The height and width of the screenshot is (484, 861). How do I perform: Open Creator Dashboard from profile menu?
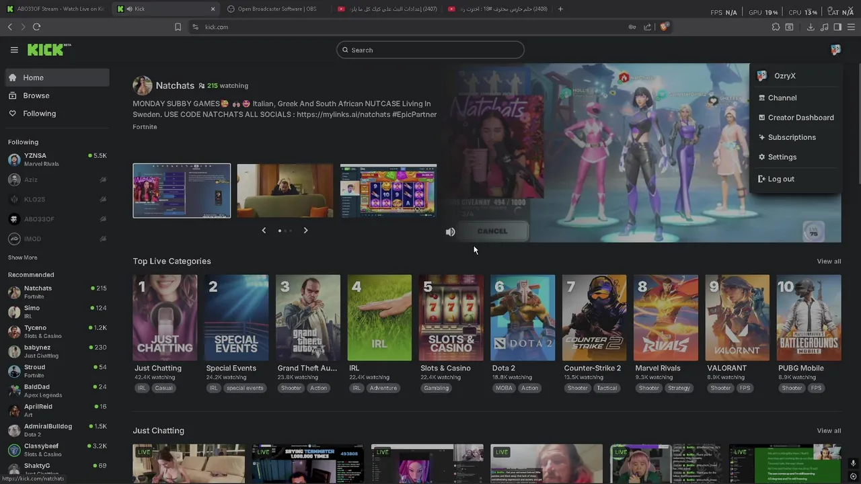pos(795,118)
